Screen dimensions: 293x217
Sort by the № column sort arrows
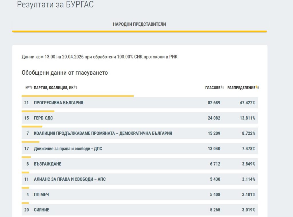pos(31,87)
